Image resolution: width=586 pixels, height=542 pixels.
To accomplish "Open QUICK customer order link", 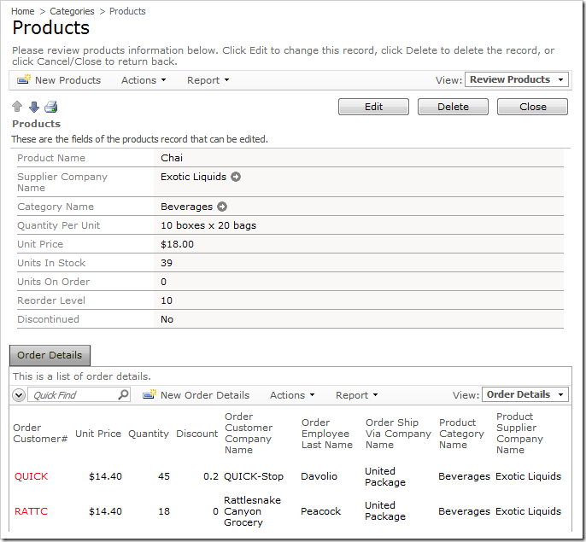I will pyautogui.click(x=31, y=476).
